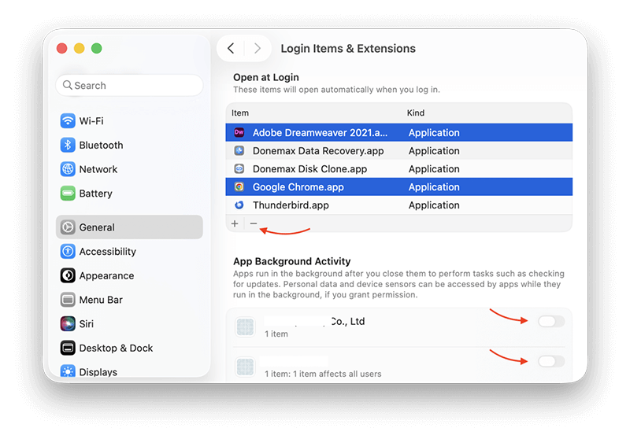Image resolution: width=630 pixels, height=439 pixels.
Task: Click the Desktop & Dock icon
Action: click(x=68, y=348)
